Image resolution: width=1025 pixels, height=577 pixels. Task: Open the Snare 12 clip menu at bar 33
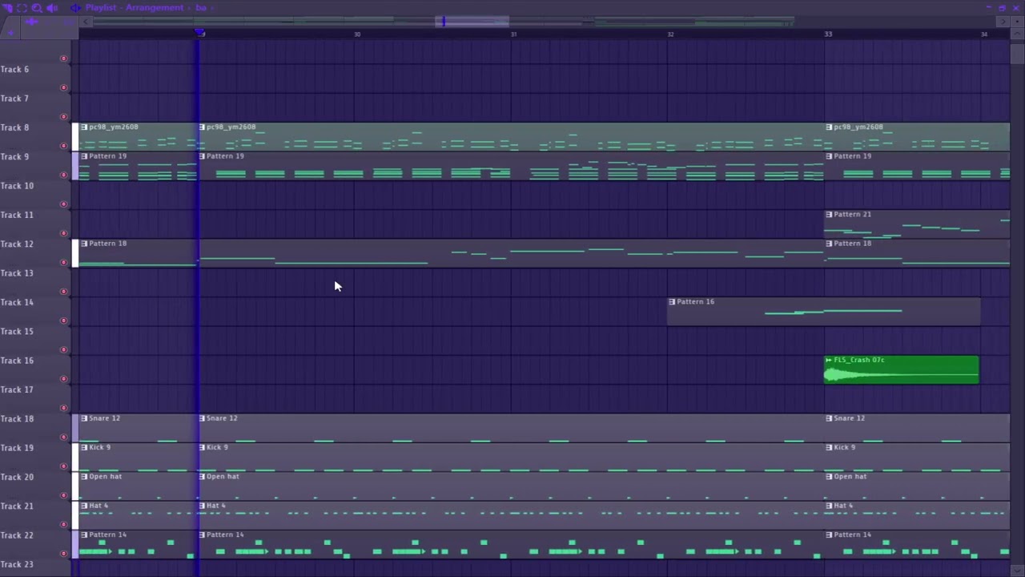click(829, 418)
